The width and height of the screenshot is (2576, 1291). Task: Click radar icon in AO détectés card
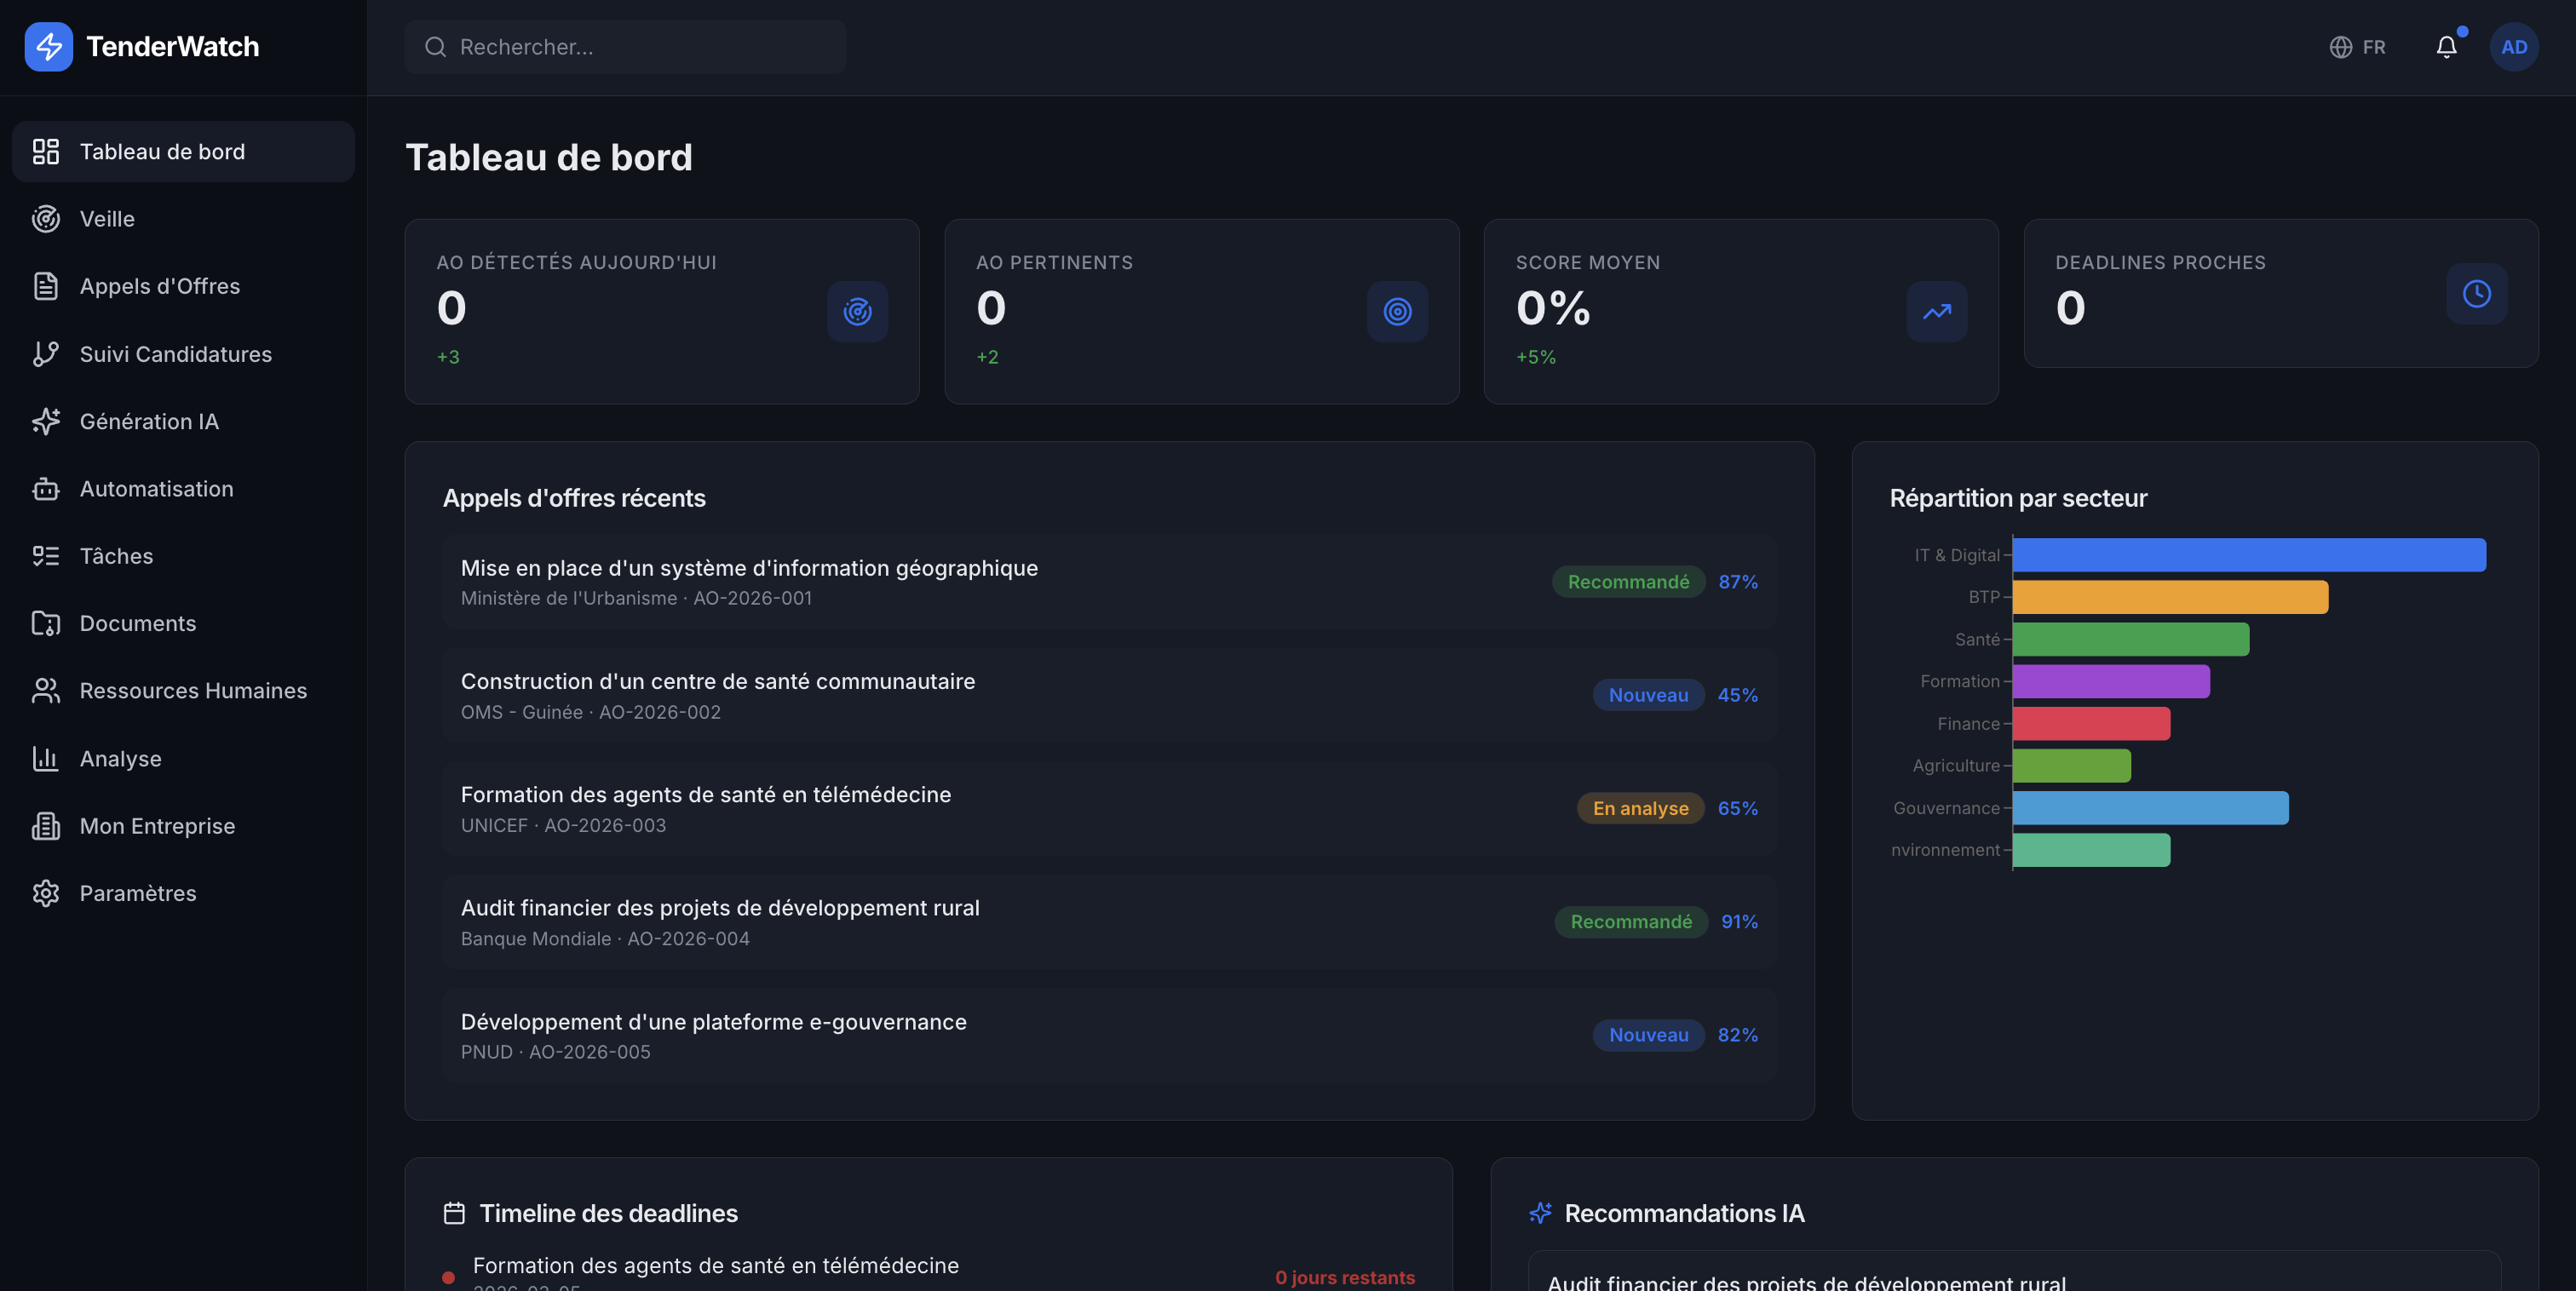point(857,312)
